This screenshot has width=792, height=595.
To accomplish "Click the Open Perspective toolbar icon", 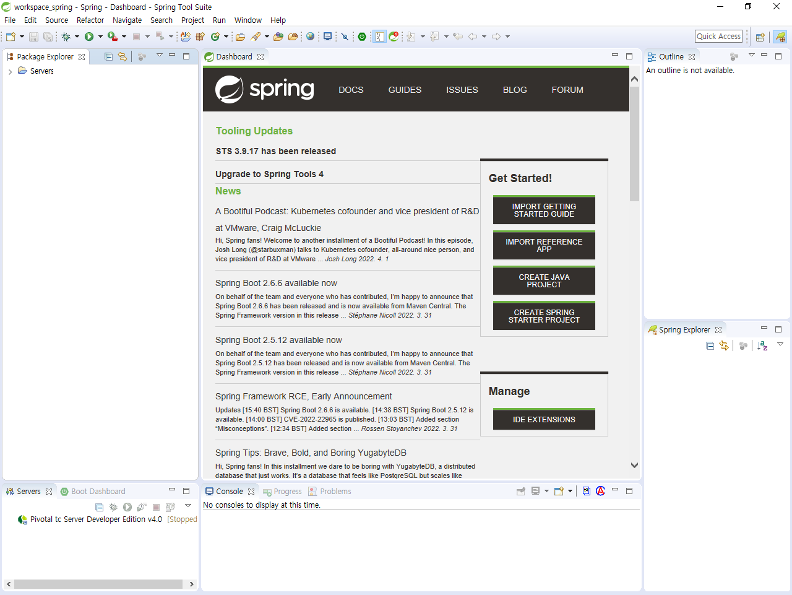I will click(x=760, y=37).
